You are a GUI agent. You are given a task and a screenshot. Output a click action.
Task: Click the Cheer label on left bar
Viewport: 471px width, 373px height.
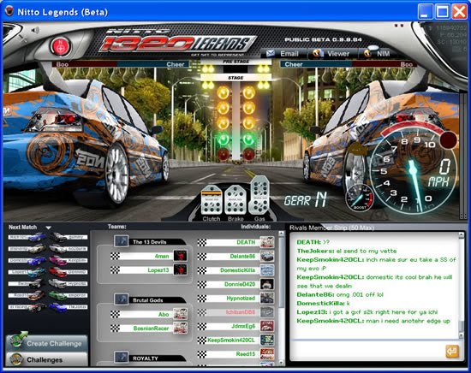pyautogui.click(x=175, y=64)
